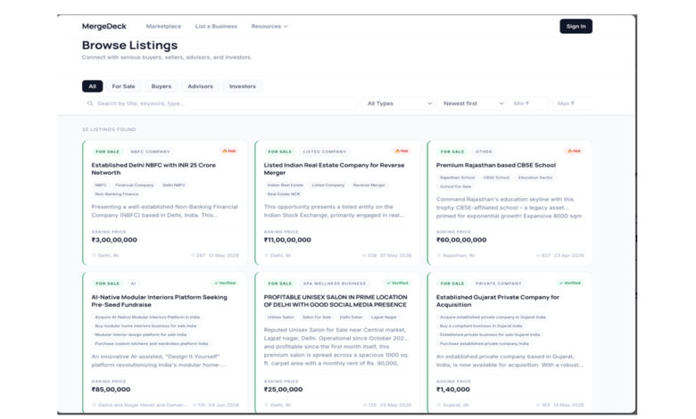Viewport: 696px width, 419px height.
Task: Click the ₹3,00,00,000 asking price
Action: 114,240
